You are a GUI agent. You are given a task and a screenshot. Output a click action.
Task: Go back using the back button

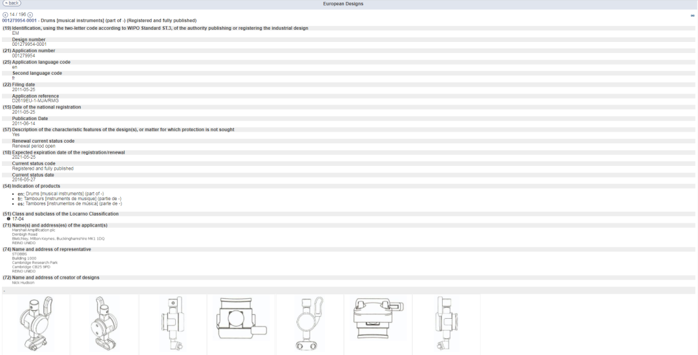pos(12,3)
